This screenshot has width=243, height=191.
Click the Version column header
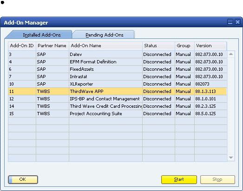[x=210, y=46]
